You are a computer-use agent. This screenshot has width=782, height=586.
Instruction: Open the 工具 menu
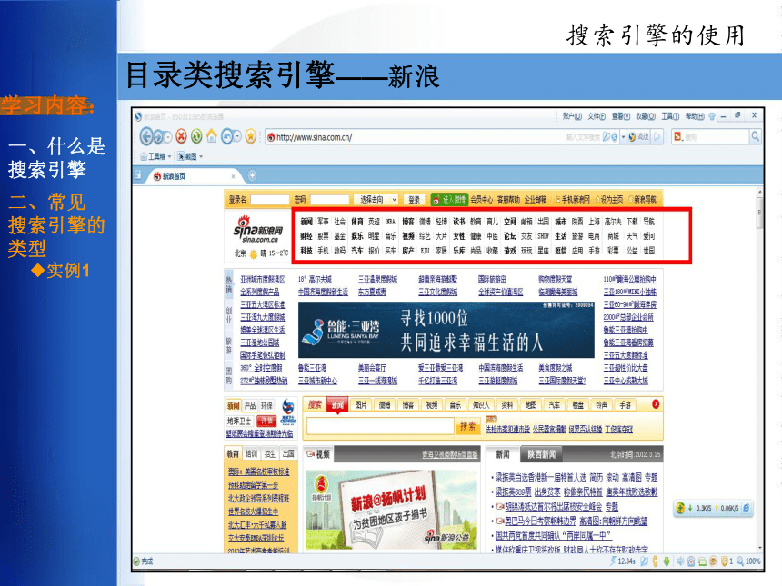(670, 116)
